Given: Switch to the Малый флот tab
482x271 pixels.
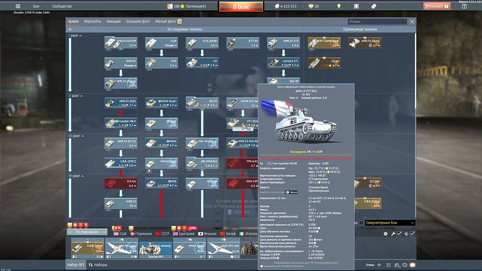Looking at the screenshot, I should click(x=165, y=21).
